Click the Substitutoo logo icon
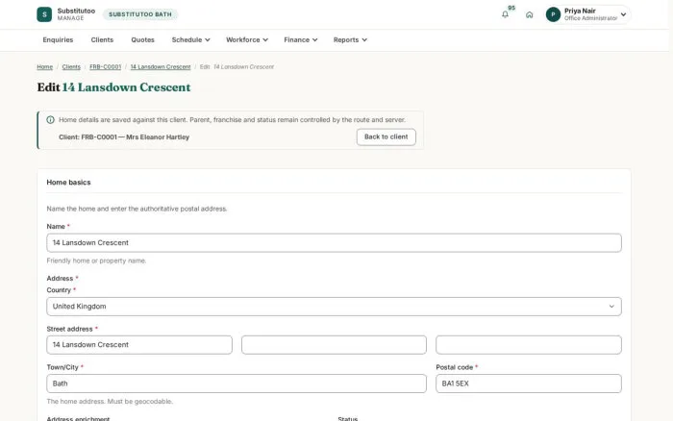The width and height of the screenshot is (673, 421). 44,14
